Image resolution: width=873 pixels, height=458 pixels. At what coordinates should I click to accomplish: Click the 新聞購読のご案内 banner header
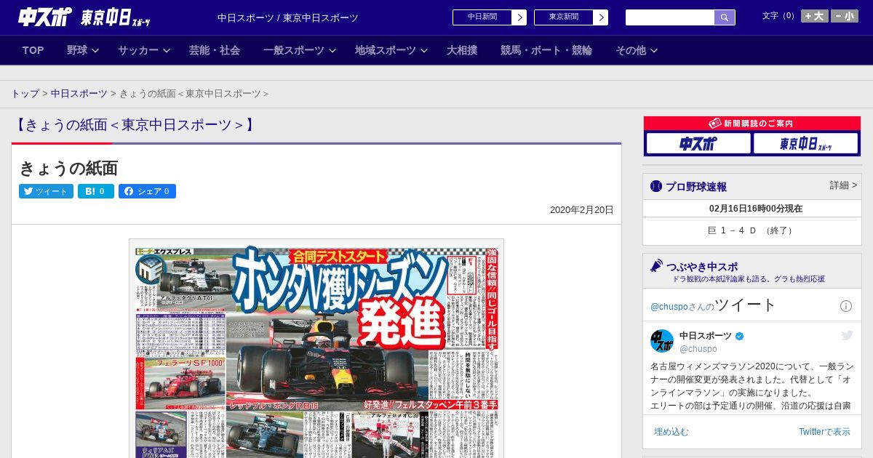pos(752,124)
